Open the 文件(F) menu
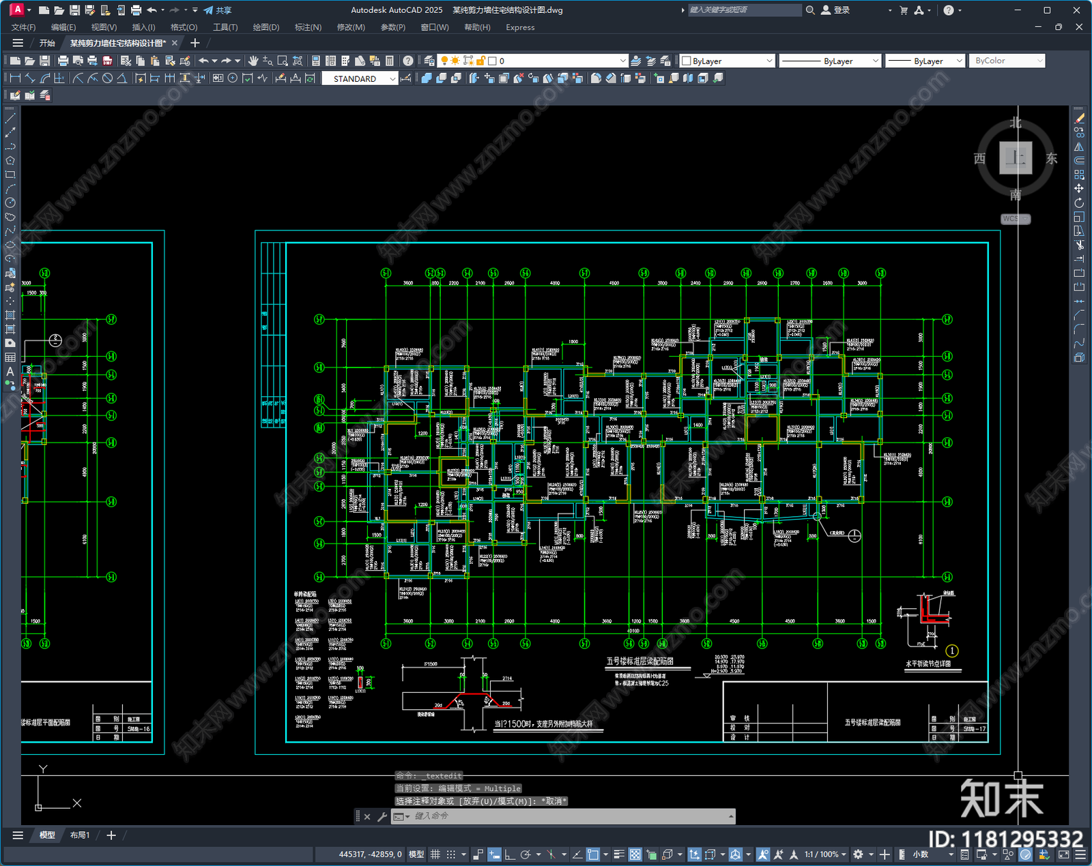 (x=23, y=27)
